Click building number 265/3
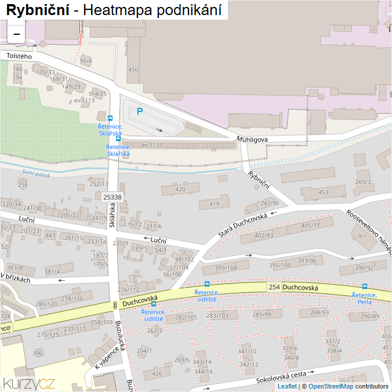Screen dimensions: 392x392 click(x=363, y=182)
